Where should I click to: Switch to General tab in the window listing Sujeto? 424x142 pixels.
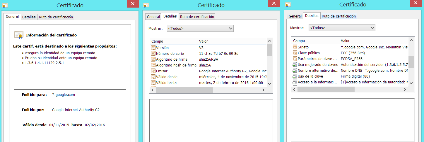pyautogui.click(x=295, y=16)
